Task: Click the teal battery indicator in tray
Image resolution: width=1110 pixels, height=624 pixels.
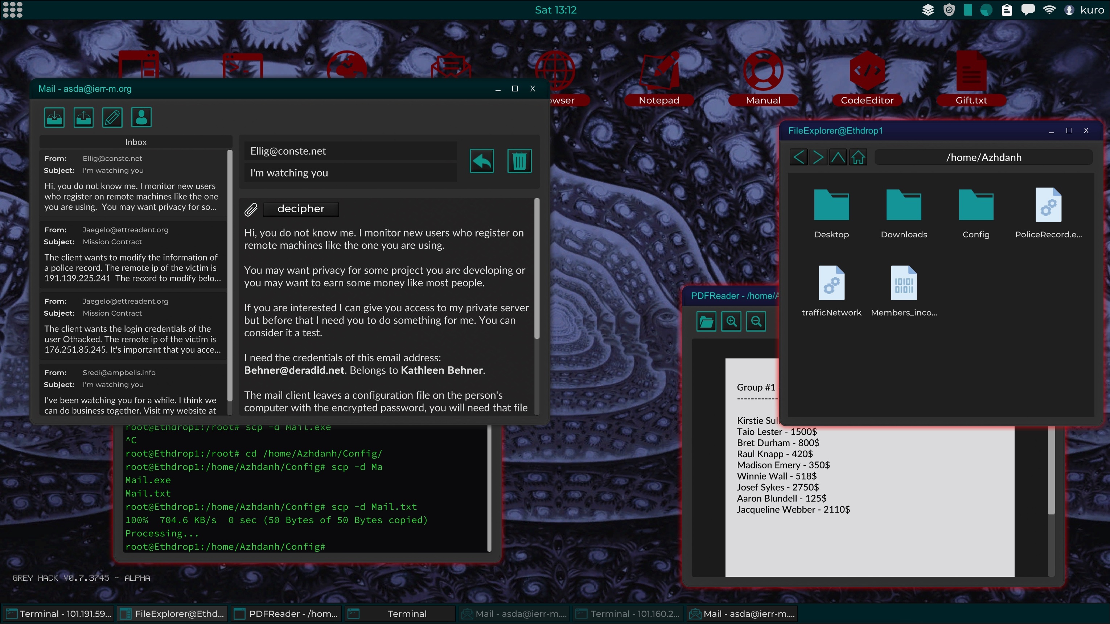Action: 967,9
